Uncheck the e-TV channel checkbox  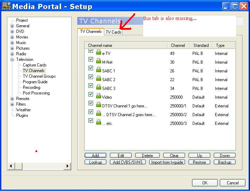[91, 51]
